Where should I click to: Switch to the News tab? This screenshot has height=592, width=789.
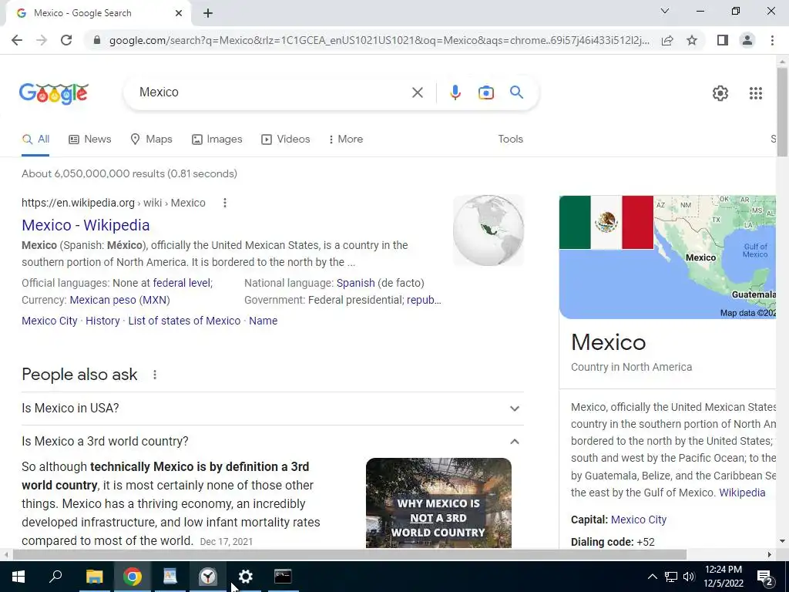point(90,140)
